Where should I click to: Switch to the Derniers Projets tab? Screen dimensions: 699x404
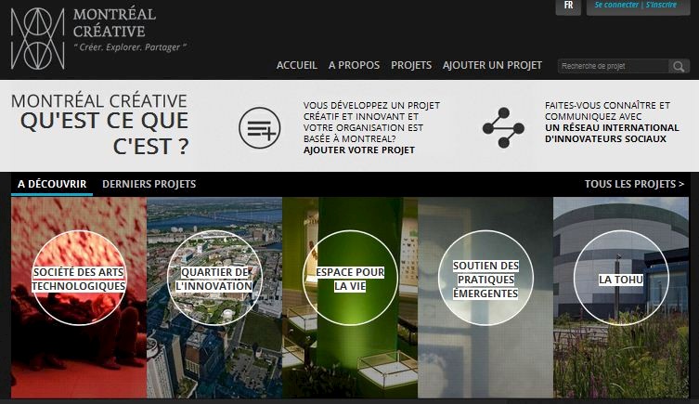click(149, 184)
